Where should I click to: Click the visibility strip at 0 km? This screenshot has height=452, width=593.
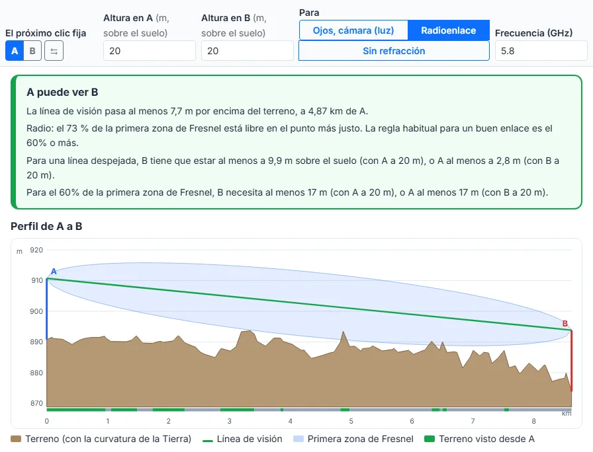click(47, 410)
